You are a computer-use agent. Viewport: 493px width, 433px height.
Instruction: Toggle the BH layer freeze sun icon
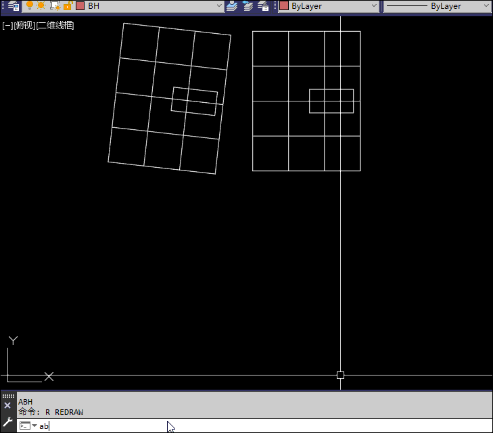[41, 6]
